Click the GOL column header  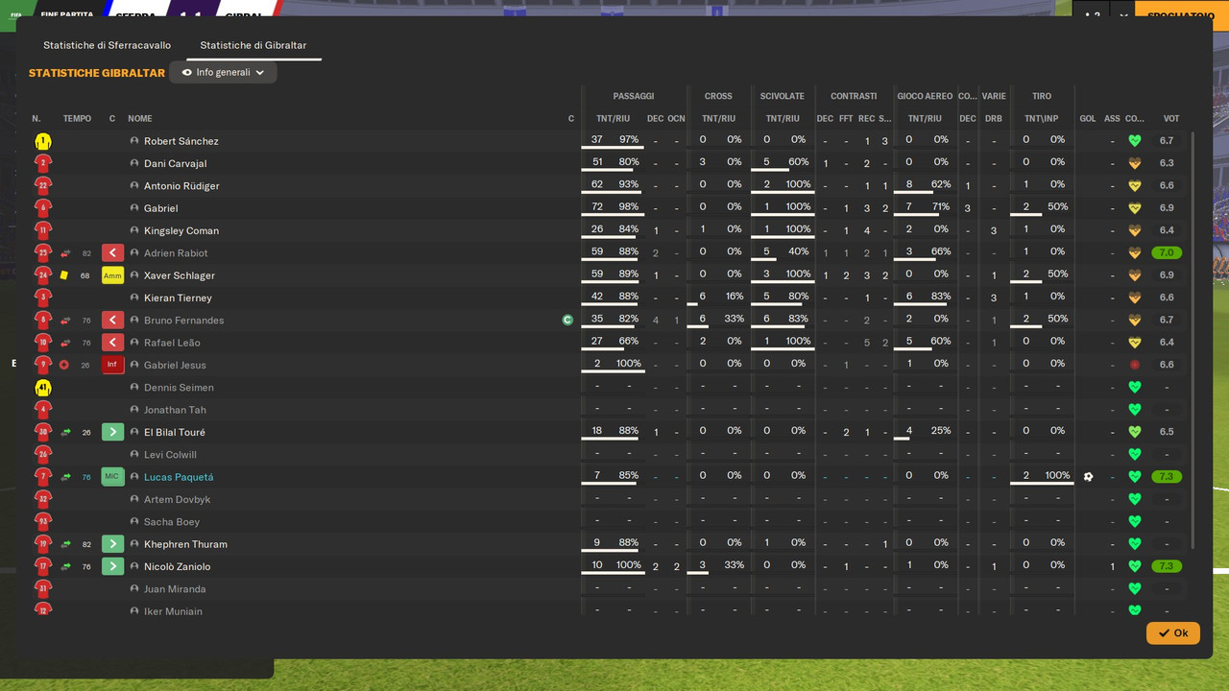click(1088, 119)
